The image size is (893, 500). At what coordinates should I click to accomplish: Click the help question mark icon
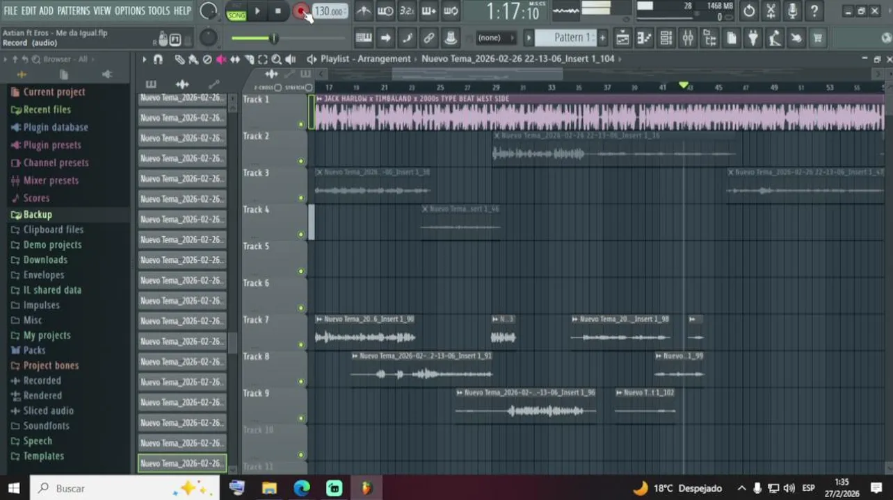814,11
